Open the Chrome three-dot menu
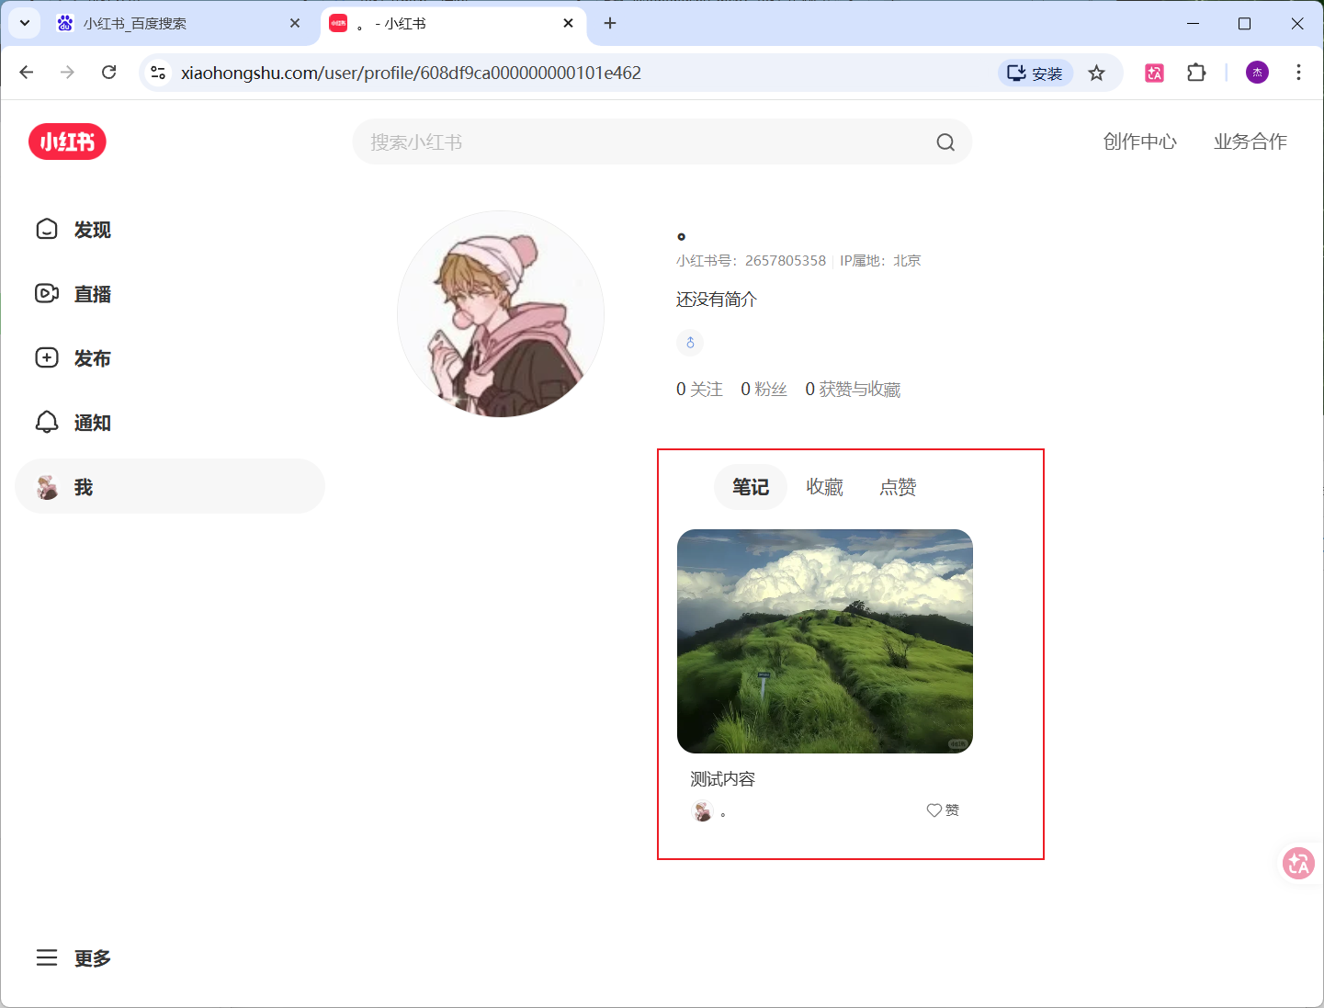The width and height of the screenshot is (1324, 1008). point(1298,73)
